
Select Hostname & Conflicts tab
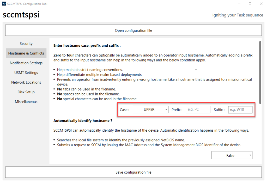(26, 53)
